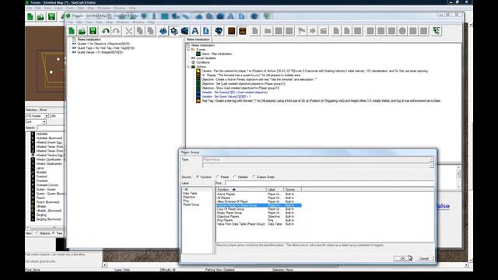
Task: Select the Variable source radio button
Action: pos(235,177)
